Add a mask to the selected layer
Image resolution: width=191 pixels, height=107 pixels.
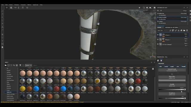tap(173, 30)
